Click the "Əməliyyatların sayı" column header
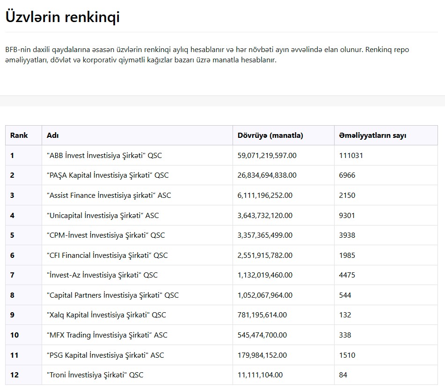The height and width of the screenshot is (391, 445). pyautogui.click(x=372, y=135)
